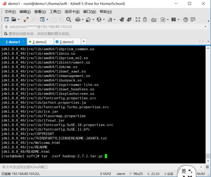Viewport: 211px width, 177px height.
Task: Expand the dropdown next to Properties icon
Action: tap(47, 20)
